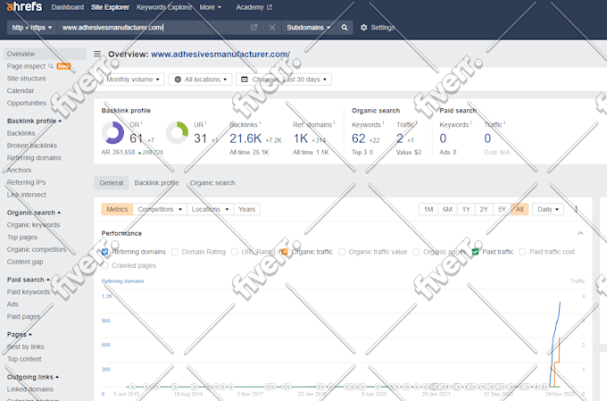Image resolution: width=607 pixels, height=401 pixels.
Task: Click the Page inspect magnifier icon
Action: tap(51, 66)
